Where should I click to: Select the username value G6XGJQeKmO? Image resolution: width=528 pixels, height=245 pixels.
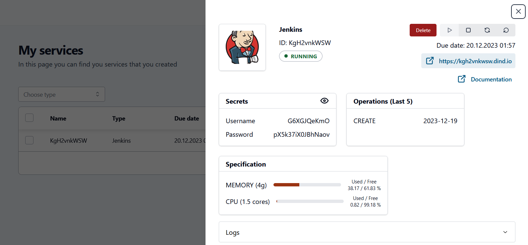[x=309, y=121]
